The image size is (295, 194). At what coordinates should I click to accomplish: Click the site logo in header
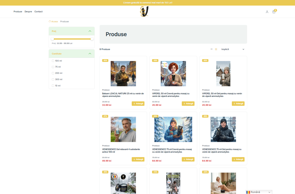click(144, 12)
